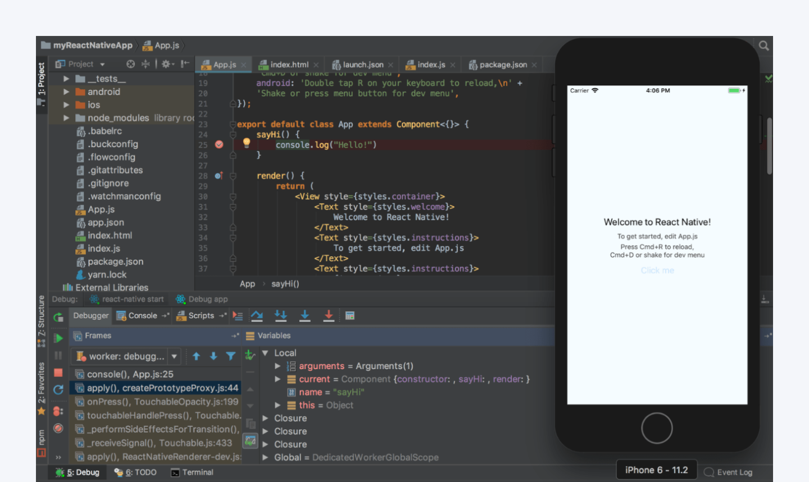The height and width of the screenshot is (482, 809).
Task: Open the worker thread dropdown in Frames
Action: click(x=174, y=356)
